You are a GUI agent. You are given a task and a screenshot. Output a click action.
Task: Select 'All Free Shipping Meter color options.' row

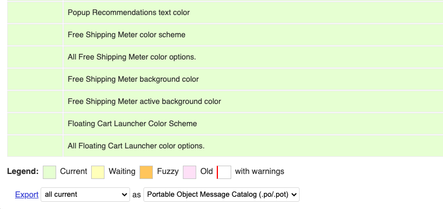coord(253,57)
